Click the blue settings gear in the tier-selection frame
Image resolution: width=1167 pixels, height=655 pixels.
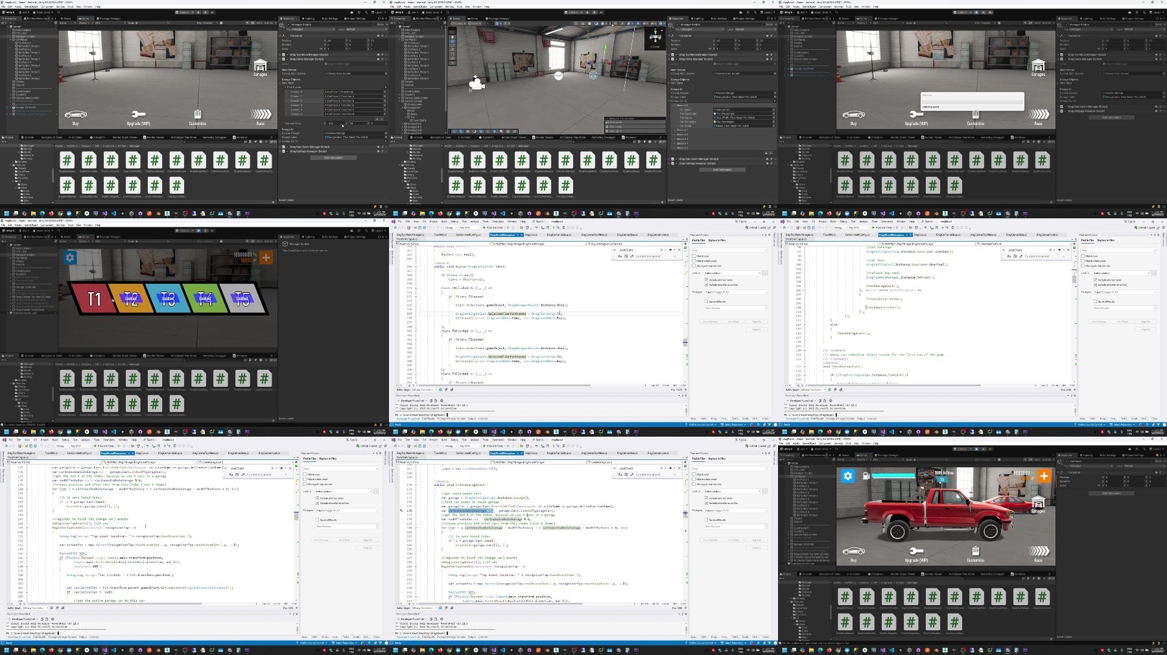click(70, 257)
